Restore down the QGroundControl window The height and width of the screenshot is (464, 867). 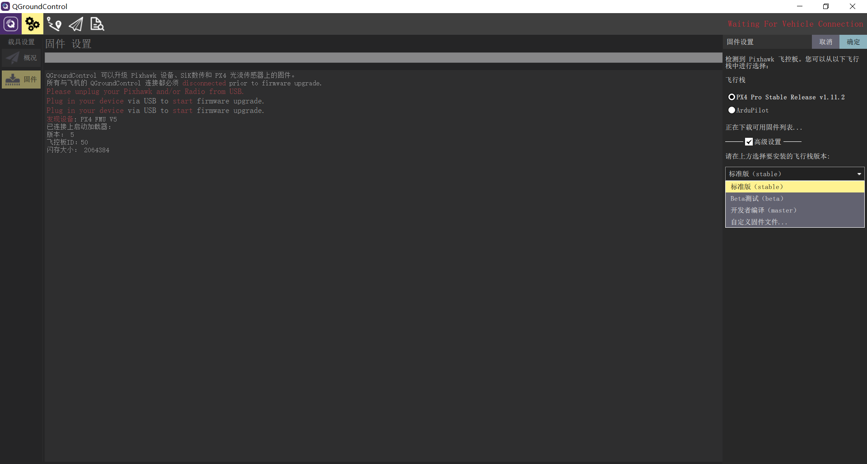pos(826,6)
